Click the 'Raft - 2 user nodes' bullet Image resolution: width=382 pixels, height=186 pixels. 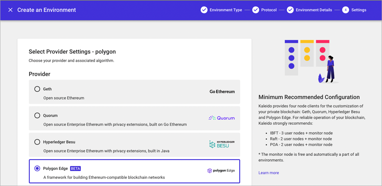(x=300, y=139)
